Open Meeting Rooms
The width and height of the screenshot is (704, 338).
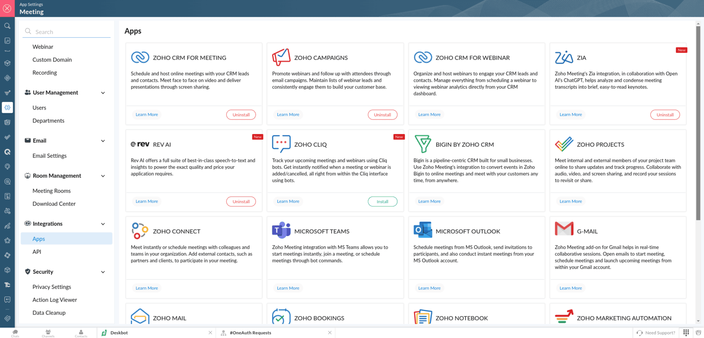(x=51, y=191)
